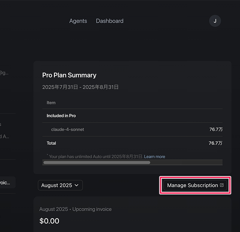Viewport: 240px width, 232px height.
Task: Open the J user avatar menu
Action: click(x=215, y=21)
